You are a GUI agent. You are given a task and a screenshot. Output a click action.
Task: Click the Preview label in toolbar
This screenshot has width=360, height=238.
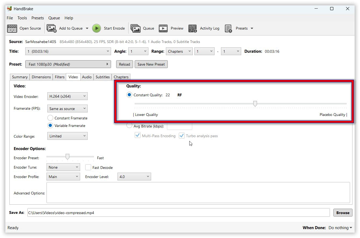(x=177, y=28)
